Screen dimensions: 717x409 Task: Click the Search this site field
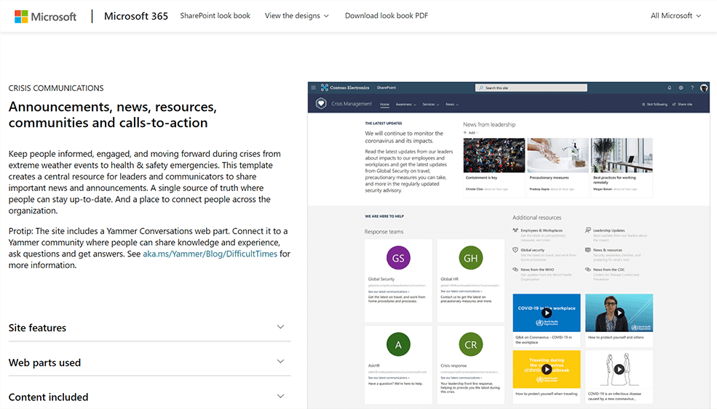pyautogui.click(x=531, y=88)
